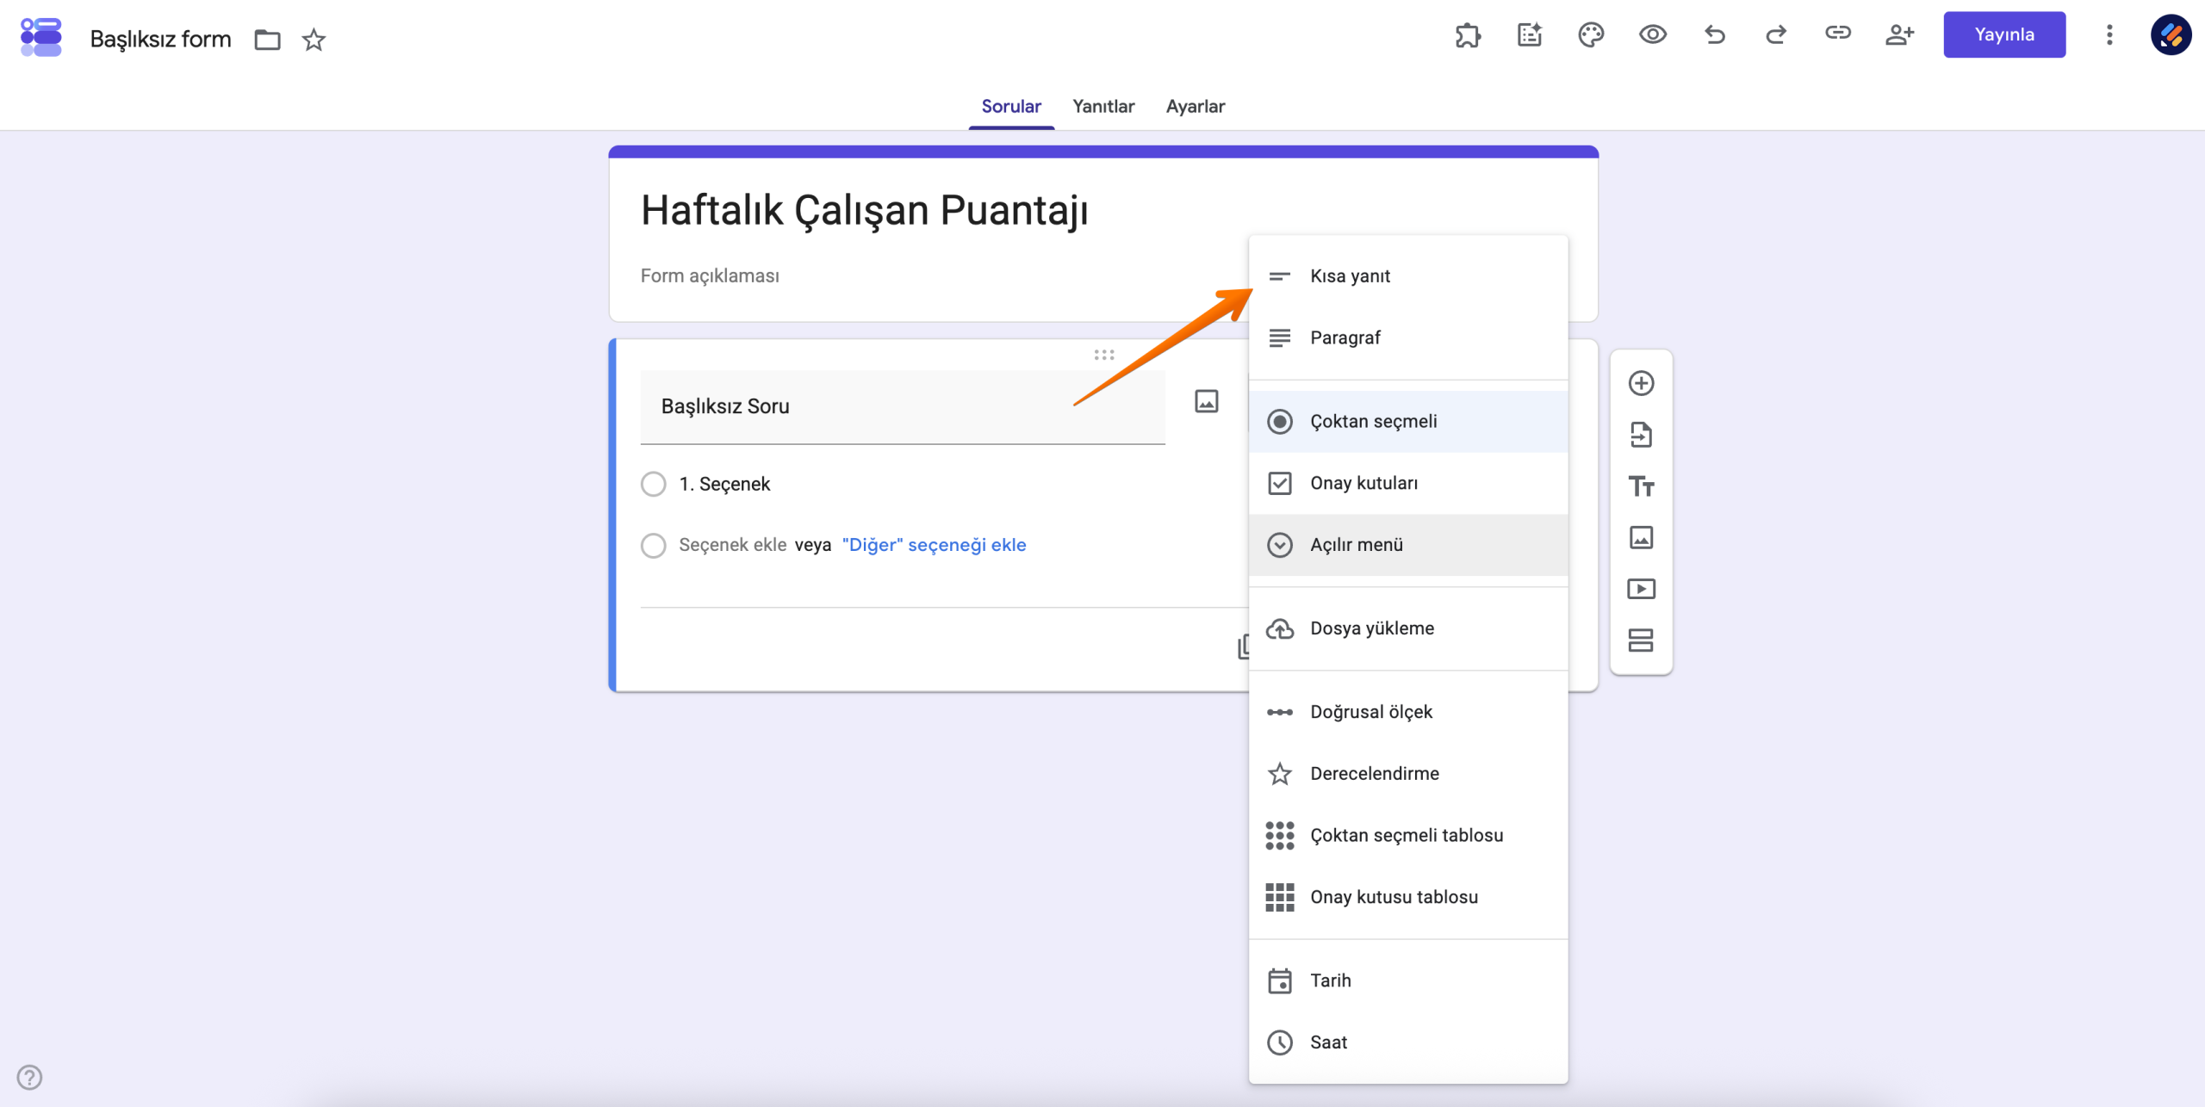Viewport: 2205px width, 1107px height.
Task: Choose Onay kutuları question type
Action: 1408,483
